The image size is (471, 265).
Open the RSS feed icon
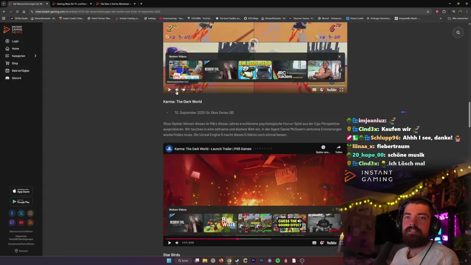(x=30, y=222)
